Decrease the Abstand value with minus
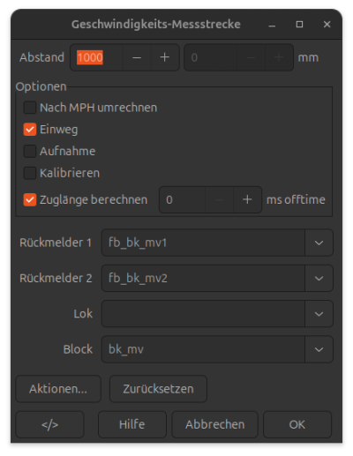The image size is (353, 456). pyautogui.click(x=137, y=57)
